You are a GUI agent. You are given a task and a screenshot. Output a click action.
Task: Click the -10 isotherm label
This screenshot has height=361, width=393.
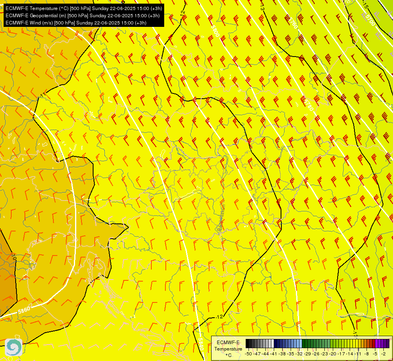(x=14, y=257)
